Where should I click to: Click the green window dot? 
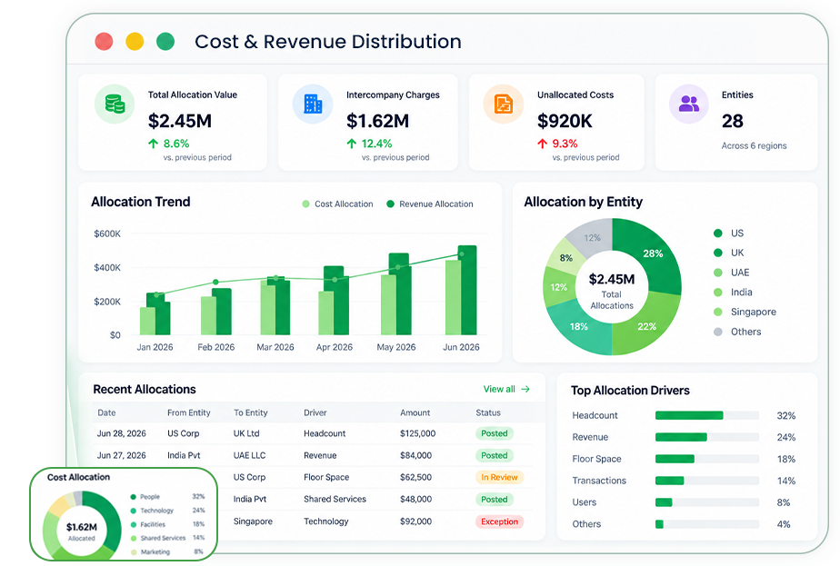click(165, 41)
